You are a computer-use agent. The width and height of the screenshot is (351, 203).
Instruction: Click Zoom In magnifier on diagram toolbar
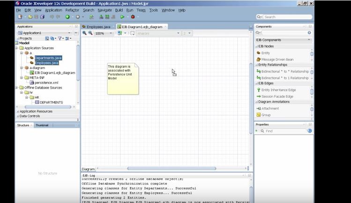click(x=85, y=33)
